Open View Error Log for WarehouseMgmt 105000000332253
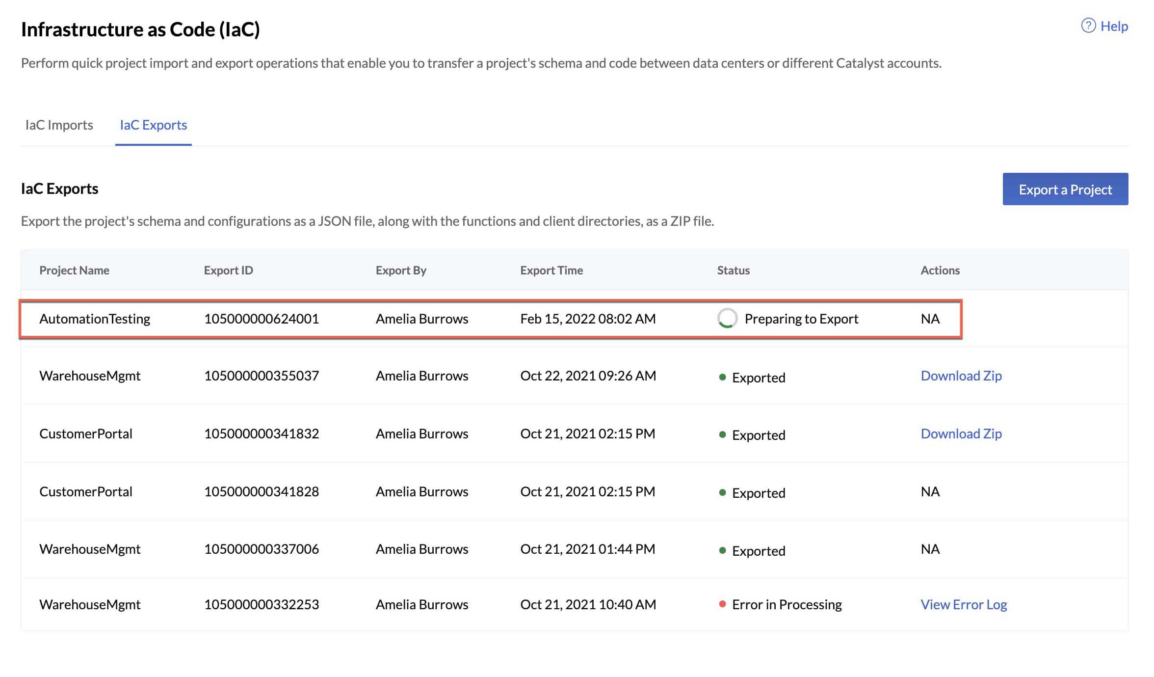 pyautogui.click(x=963, y=604)
